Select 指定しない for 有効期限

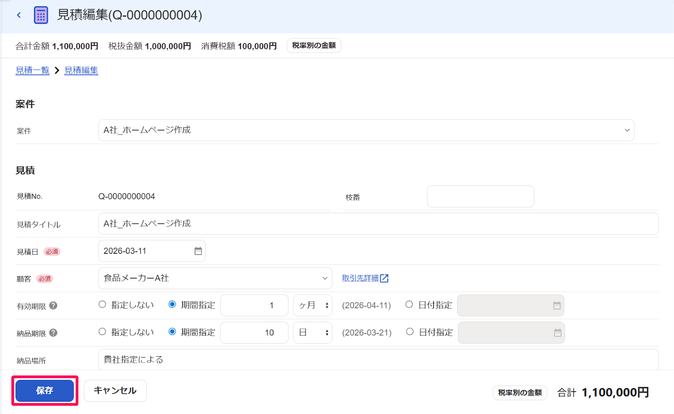tap(102, 304)
